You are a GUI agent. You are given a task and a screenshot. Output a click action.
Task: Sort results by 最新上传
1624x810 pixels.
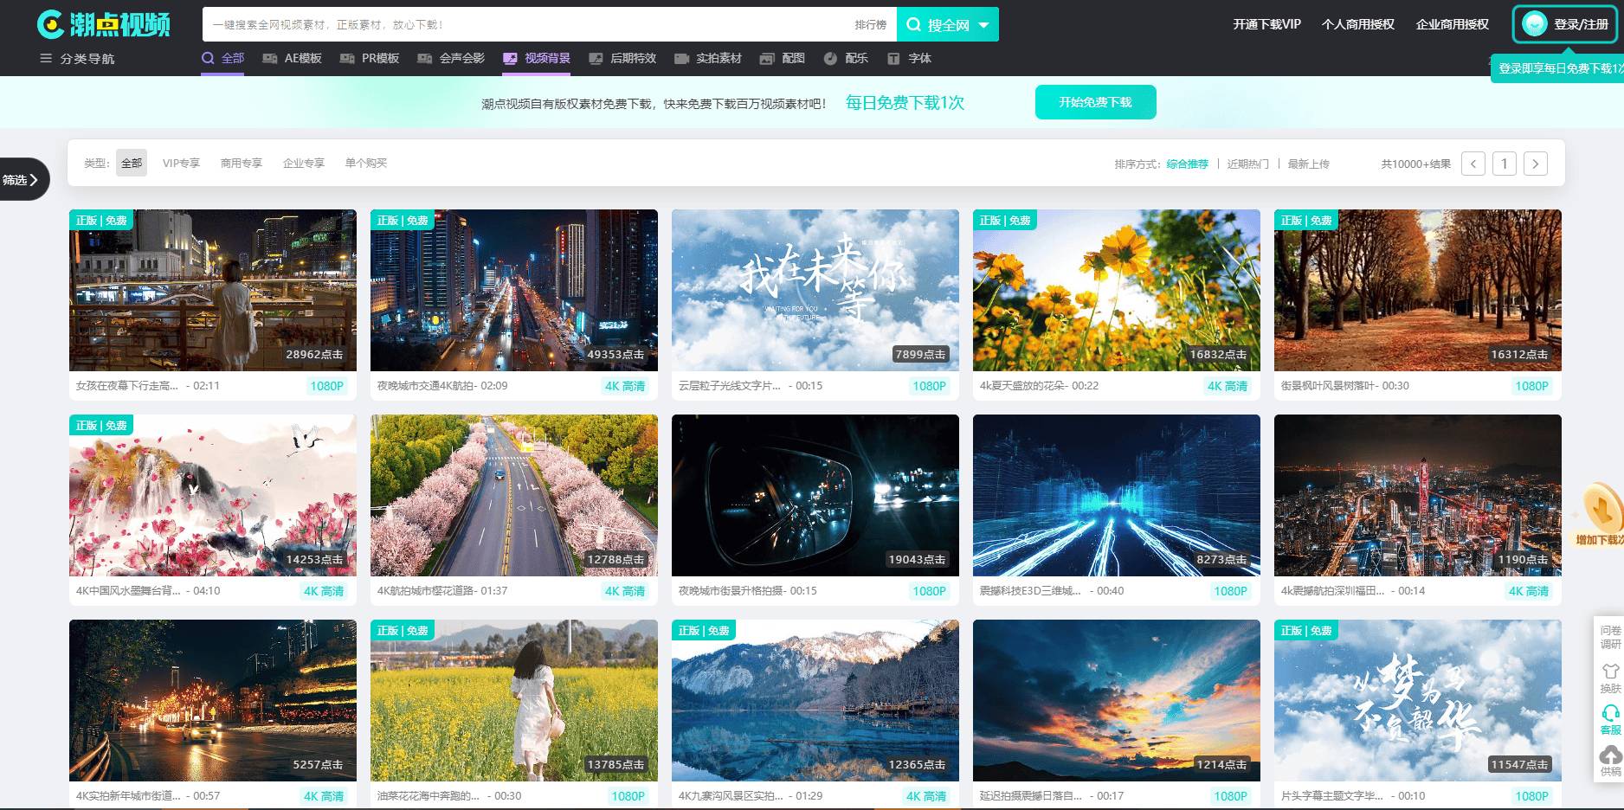[x=1308, y=164]
